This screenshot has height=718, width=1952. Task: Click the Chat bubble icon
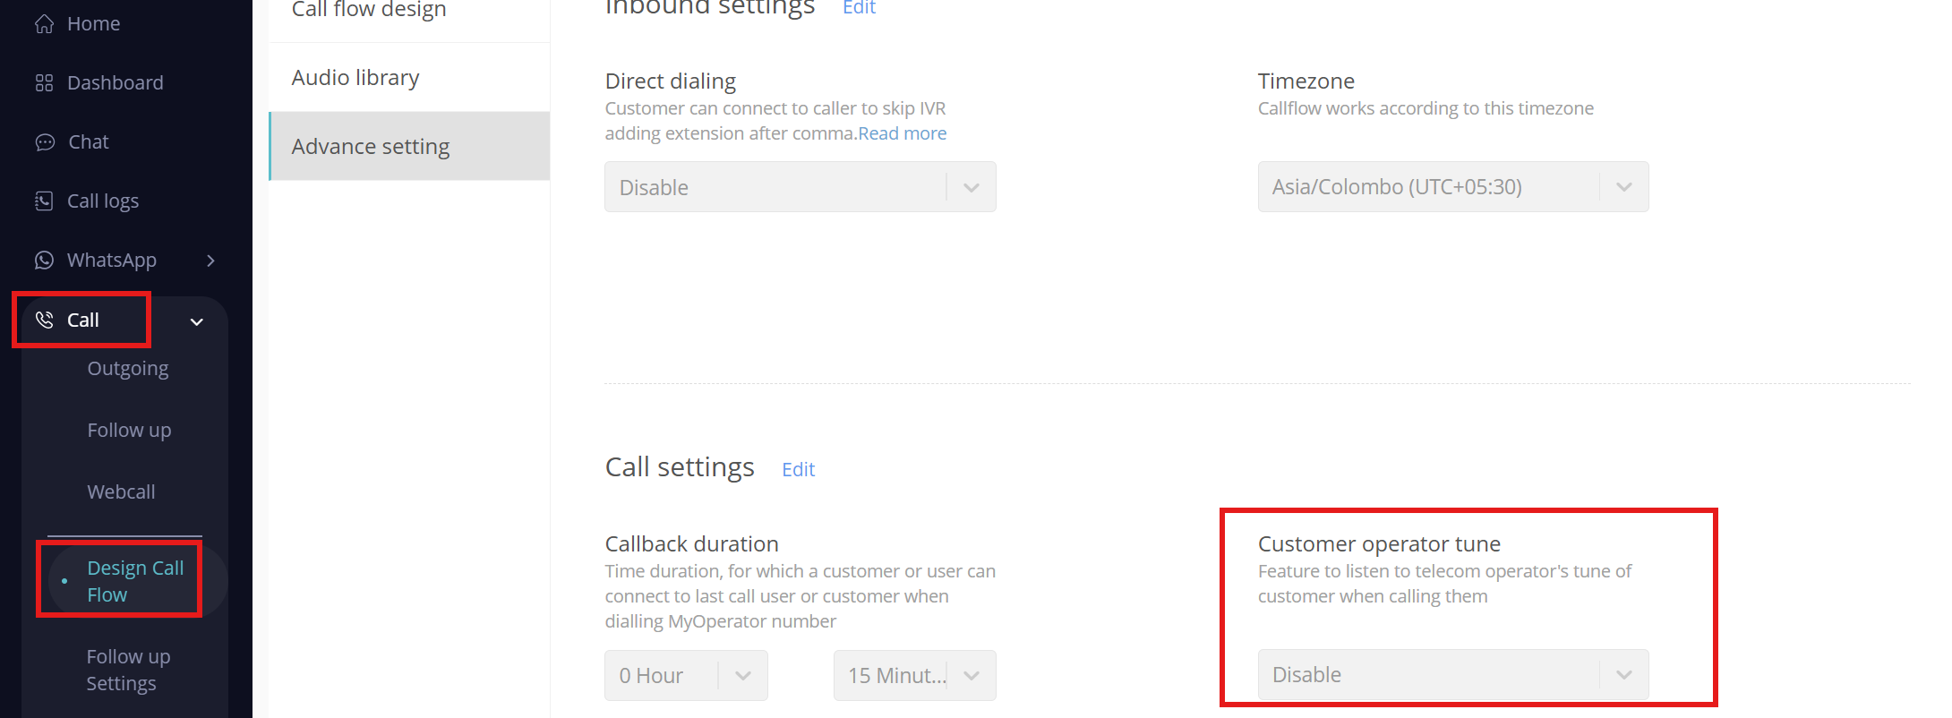[x=44, y=142]
